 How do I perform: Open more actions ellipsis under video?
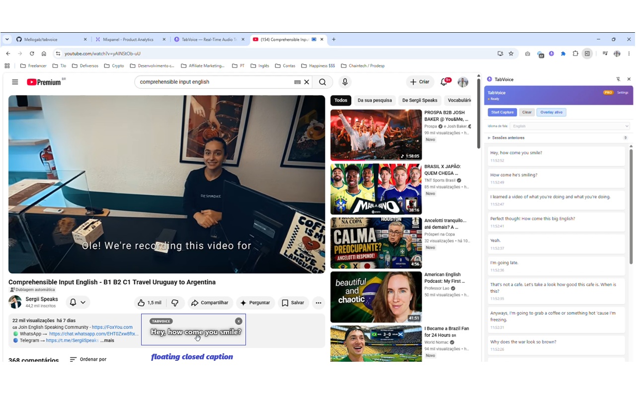tap(318, 303)
